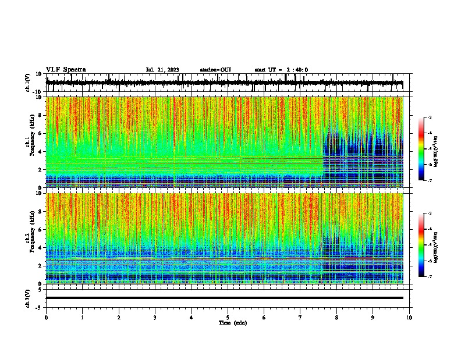The image size is (461, 356).
Task: Click ch.1 frequency axis tick "8"
Action: click(40, 115)
